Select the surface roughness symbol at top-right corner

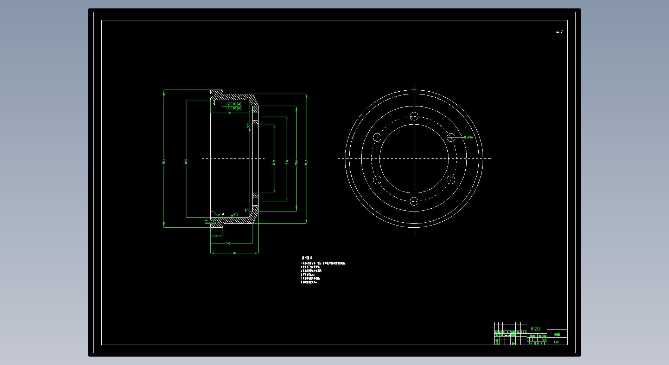tap(559, 32)
